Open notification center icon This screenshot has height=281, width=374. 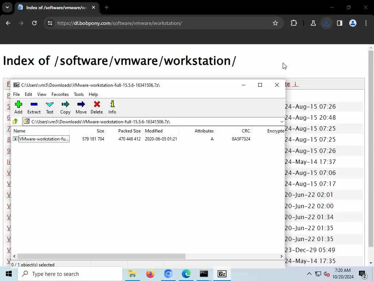point(362,274)
